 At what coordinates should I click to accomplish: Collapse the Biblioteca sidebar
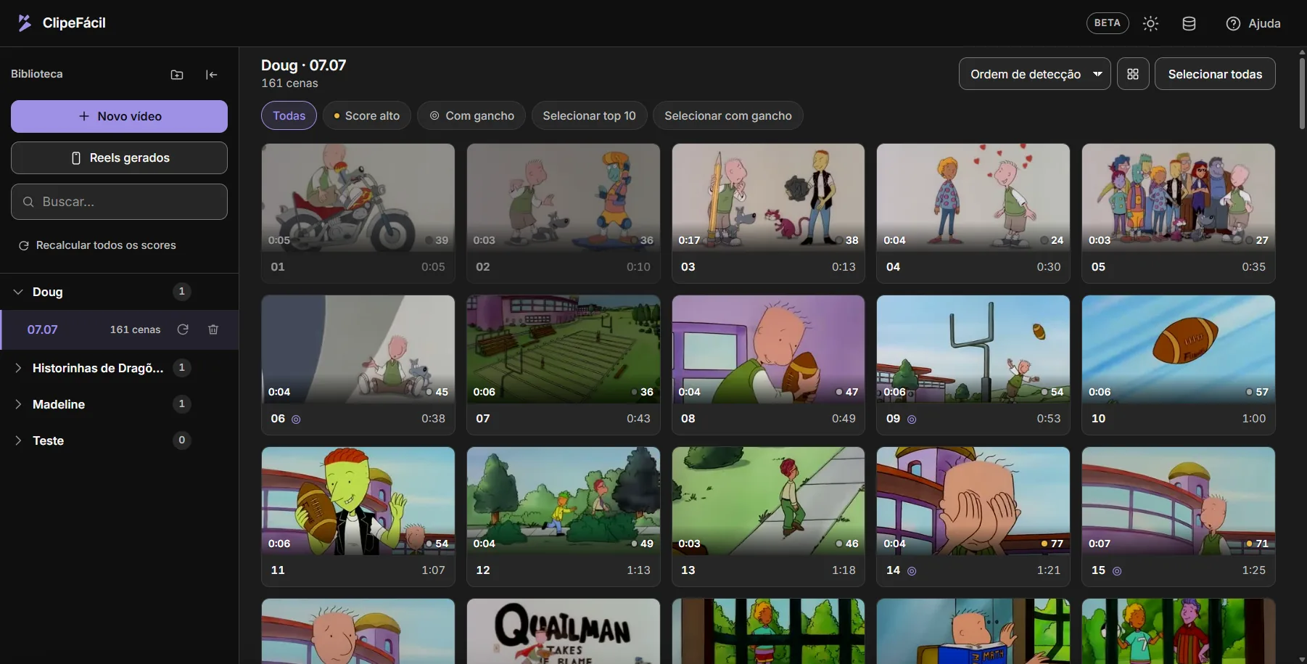coord(212,74)
